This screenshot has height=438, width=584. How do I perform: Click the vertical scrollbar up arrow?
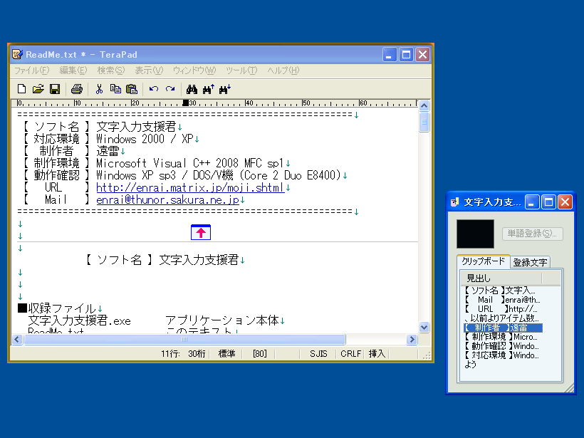click(424, 106)
